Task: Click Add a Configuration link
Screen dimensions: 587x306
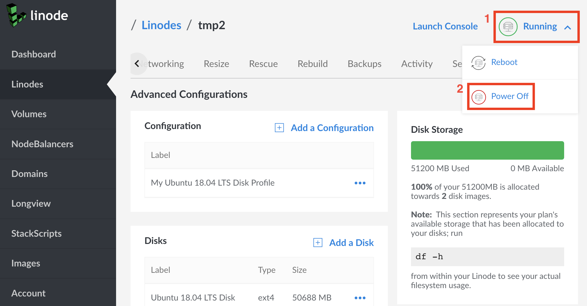Action: coord(332,128)
